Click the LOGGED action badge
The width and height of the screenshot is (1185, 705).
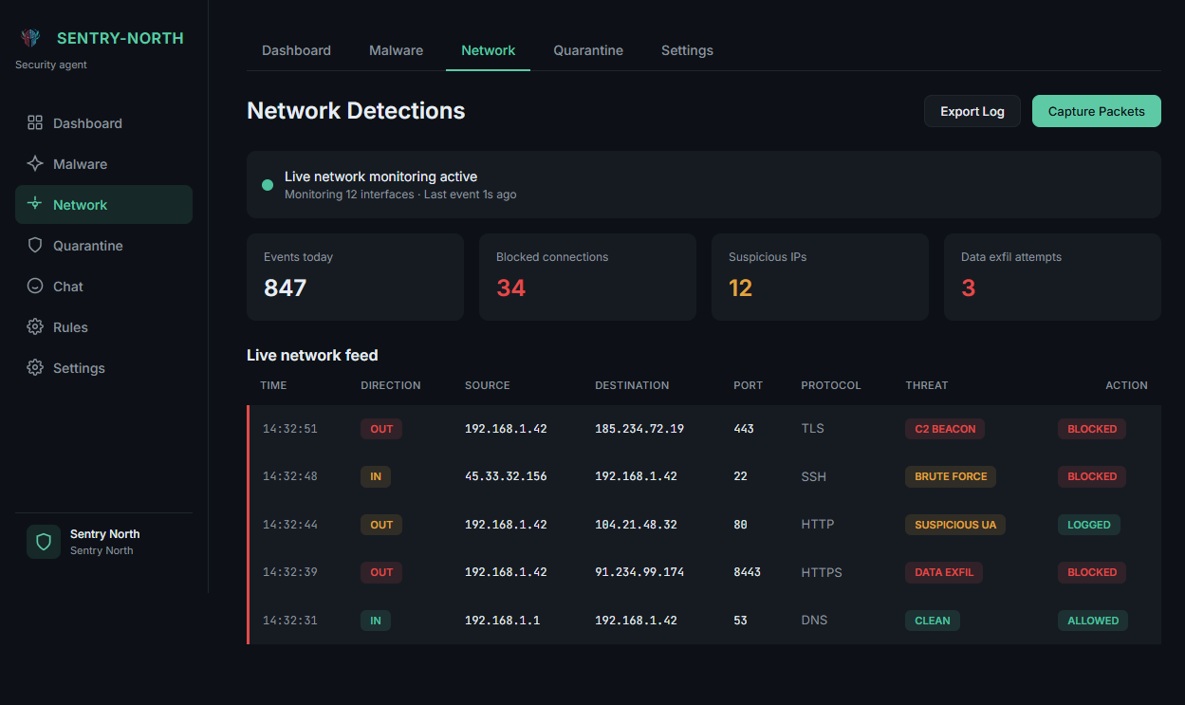[x=1088, y=525]
